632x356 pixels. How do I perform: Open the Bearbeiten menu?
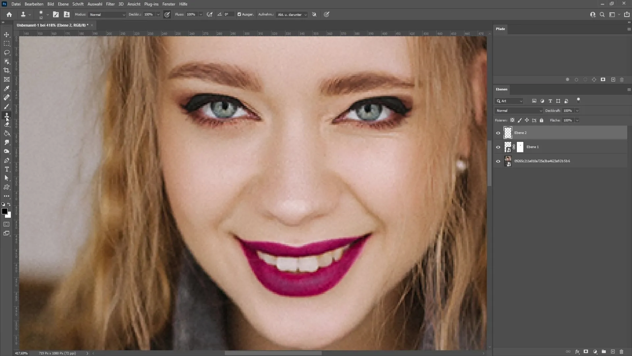coord(34,4)
